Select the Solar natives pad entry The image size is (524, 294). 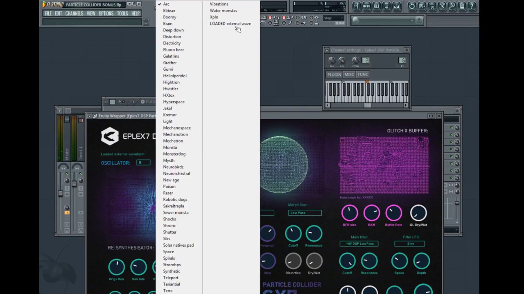click(179, 245)
